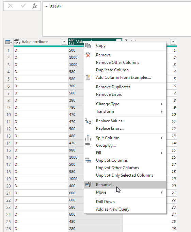Expand the Split Column submenu arrow
This screenshot has width=191, height=232.
(x=162, y=138)
